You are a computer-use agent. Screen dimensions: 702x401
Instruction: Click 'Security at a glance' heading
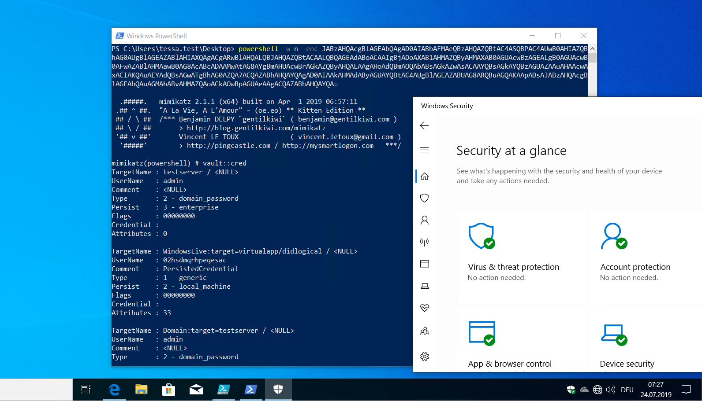pyautogui.click(x=512, y=151)
